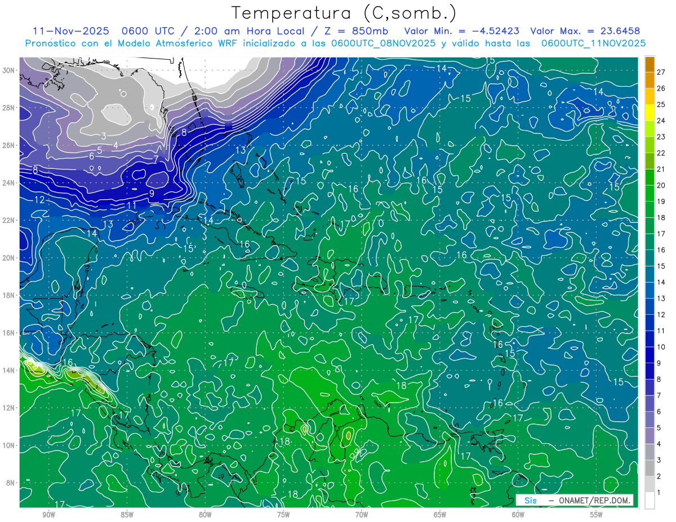Click the '70W' longitude label
The image size is (676, 522).
pyautogui.click(x=362, y=514)
